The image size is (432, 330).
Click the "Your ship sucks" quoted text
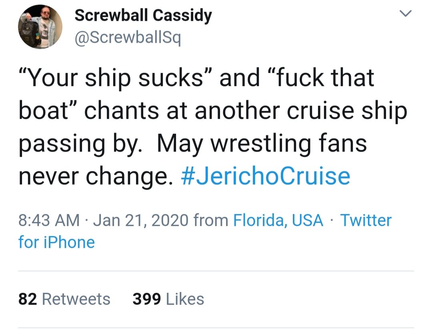click(116, 78)
